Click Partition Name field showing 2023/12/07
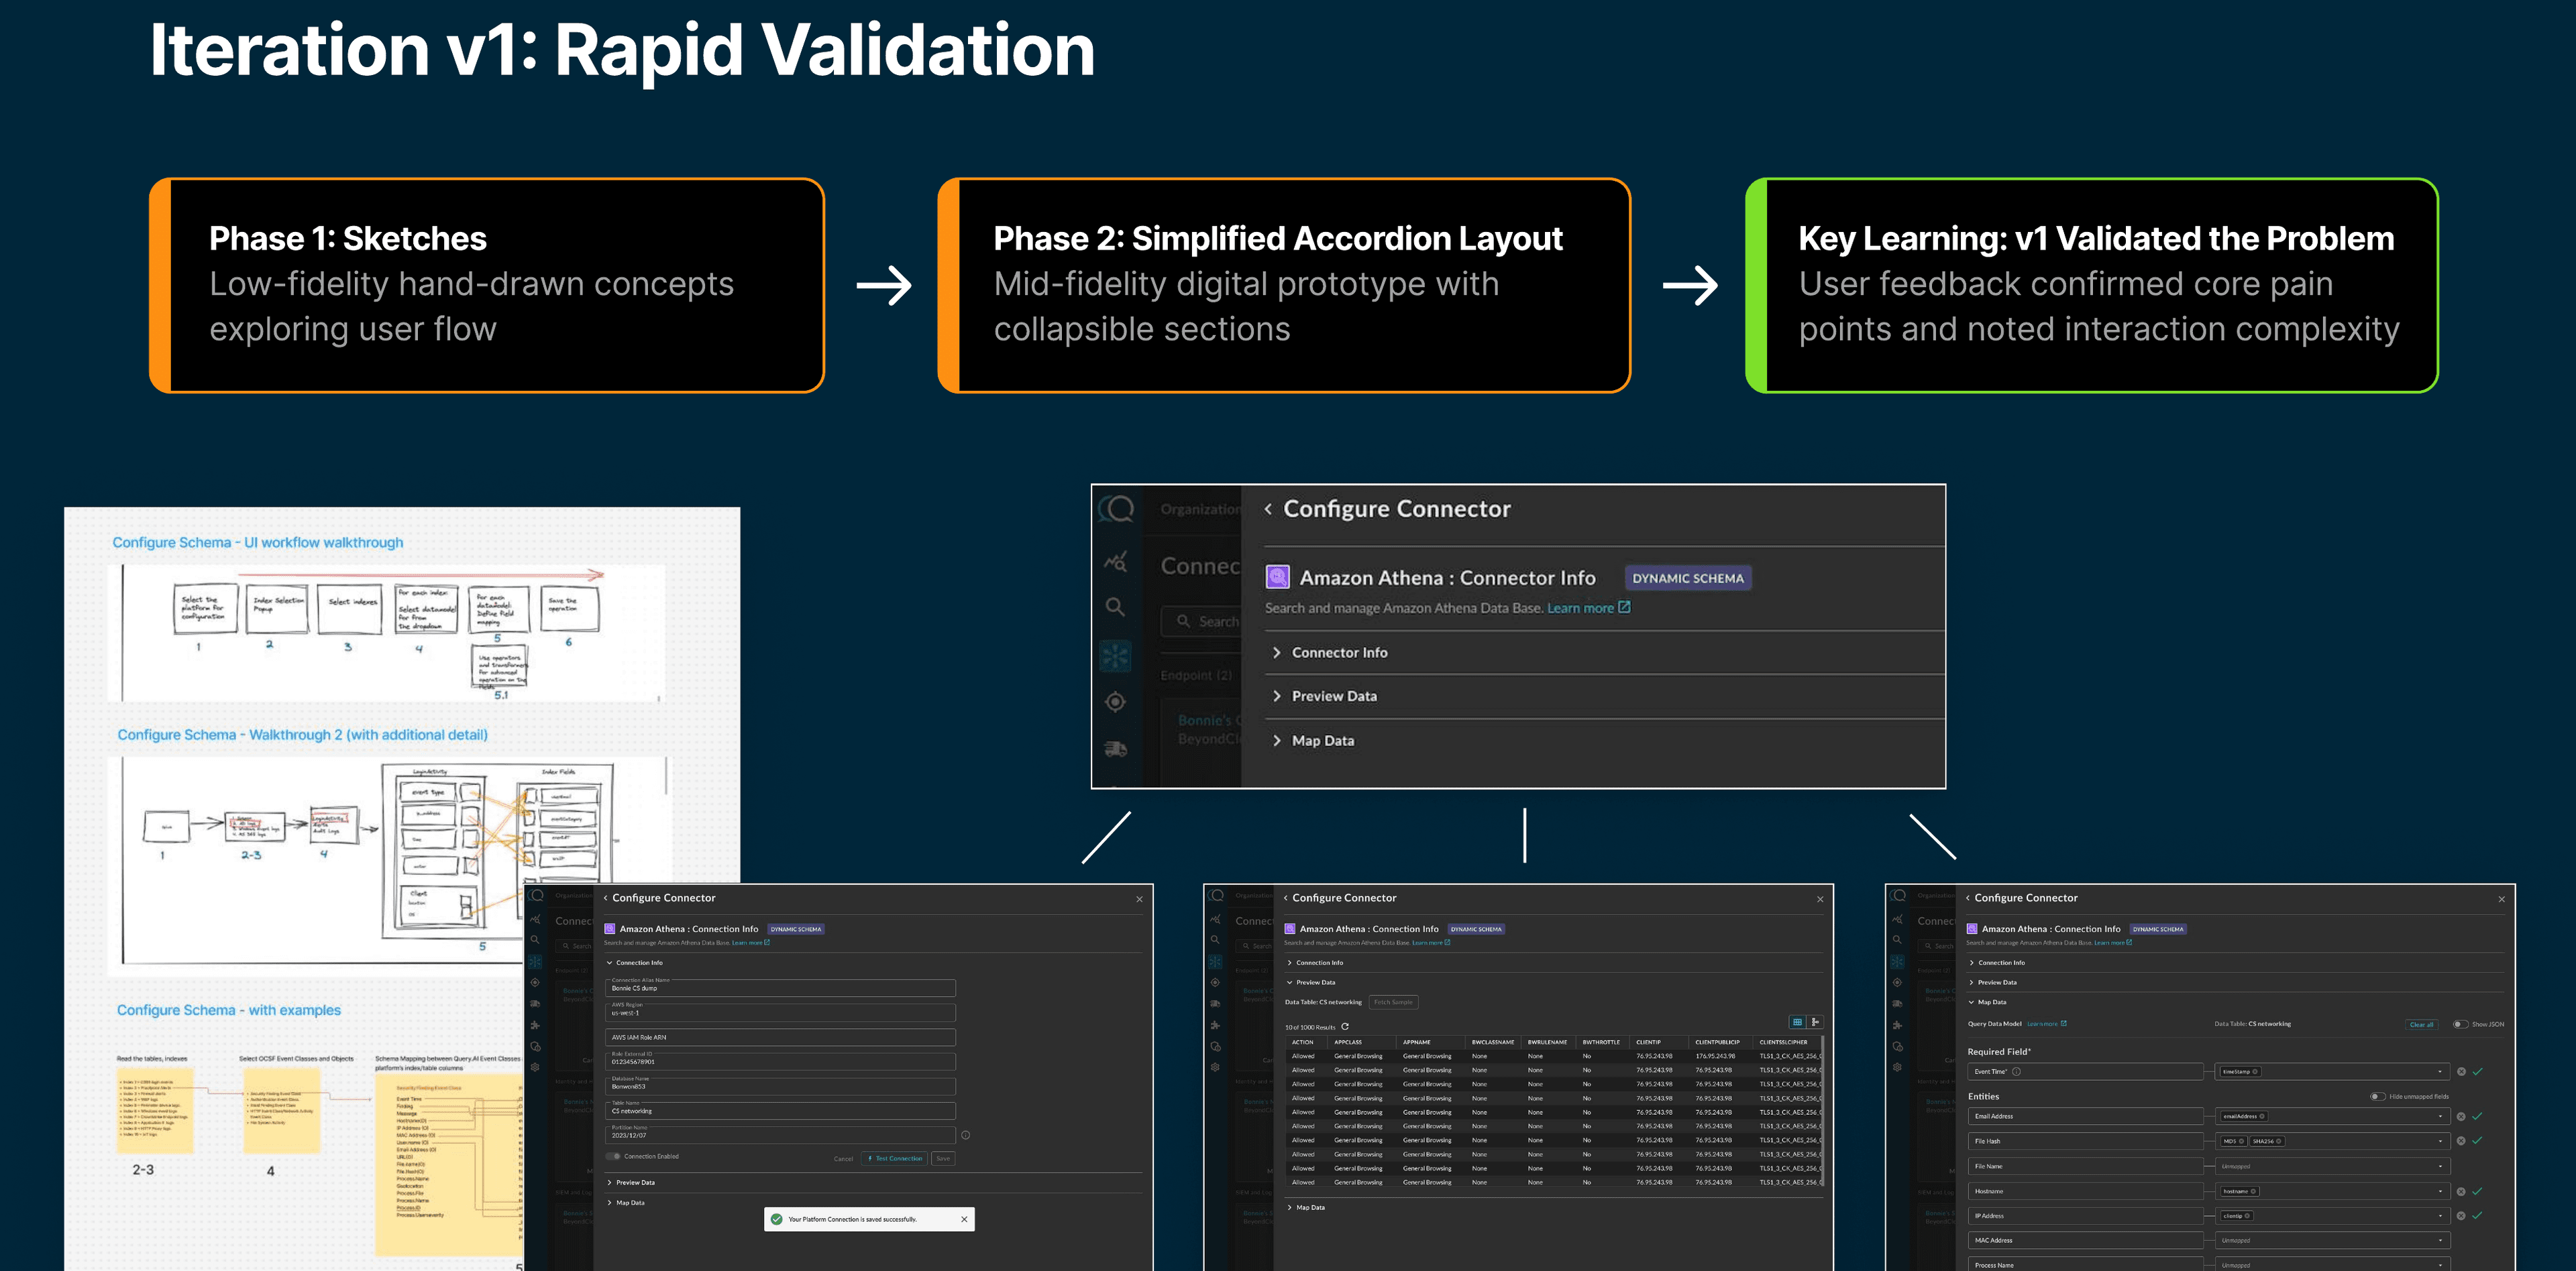 [x=780, y=1135]
